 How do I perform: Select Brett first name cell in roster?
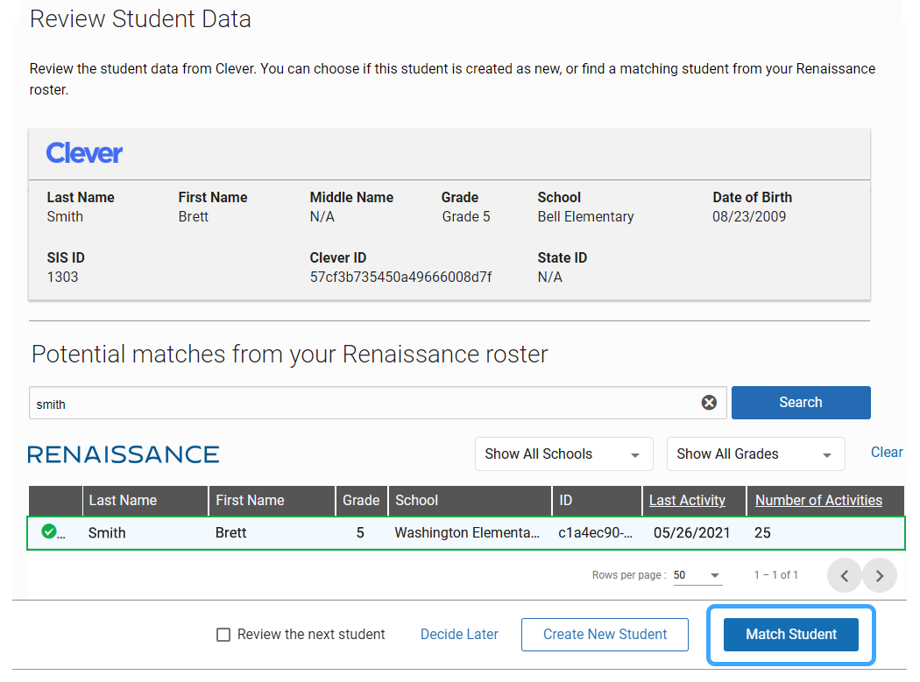[230, 533]
